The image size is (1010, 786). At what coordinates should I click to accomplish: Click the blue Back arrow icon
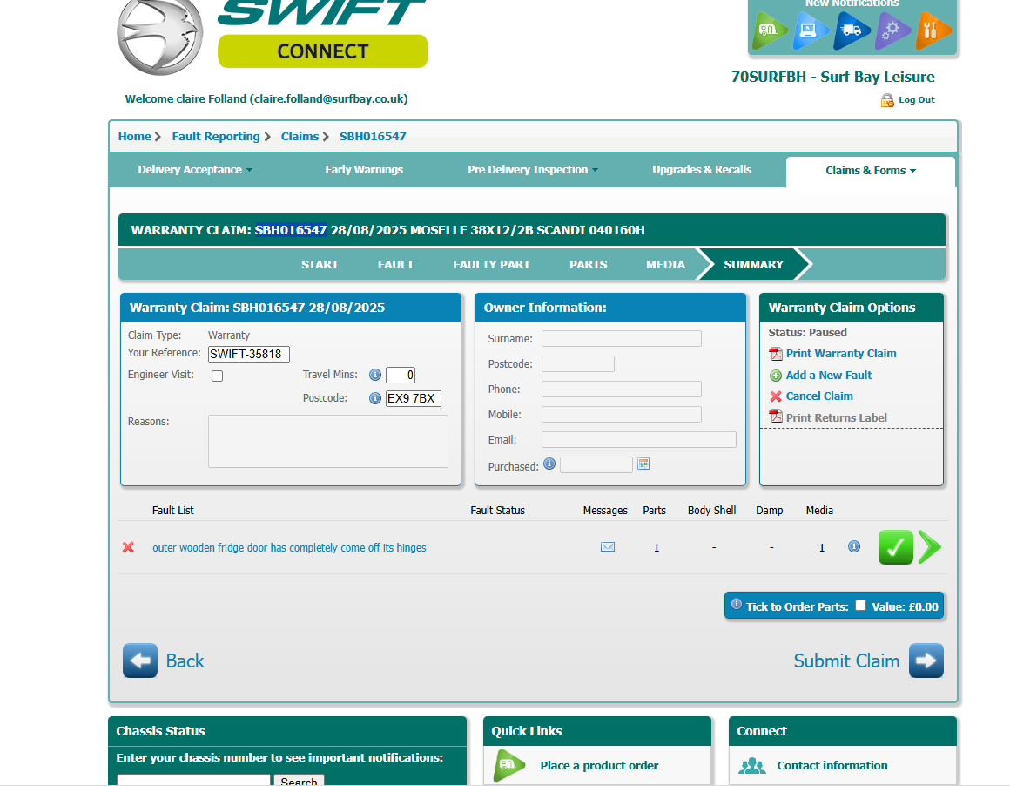[x=140, y=661]
